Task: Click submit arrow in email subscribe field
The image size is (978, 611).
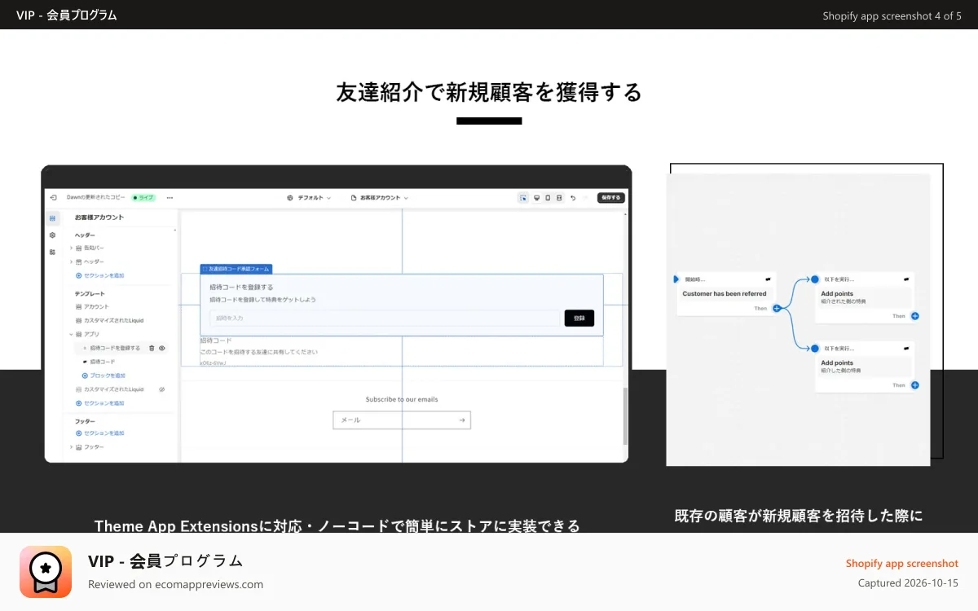Action: pyautogui.click(x=462, y=420)
